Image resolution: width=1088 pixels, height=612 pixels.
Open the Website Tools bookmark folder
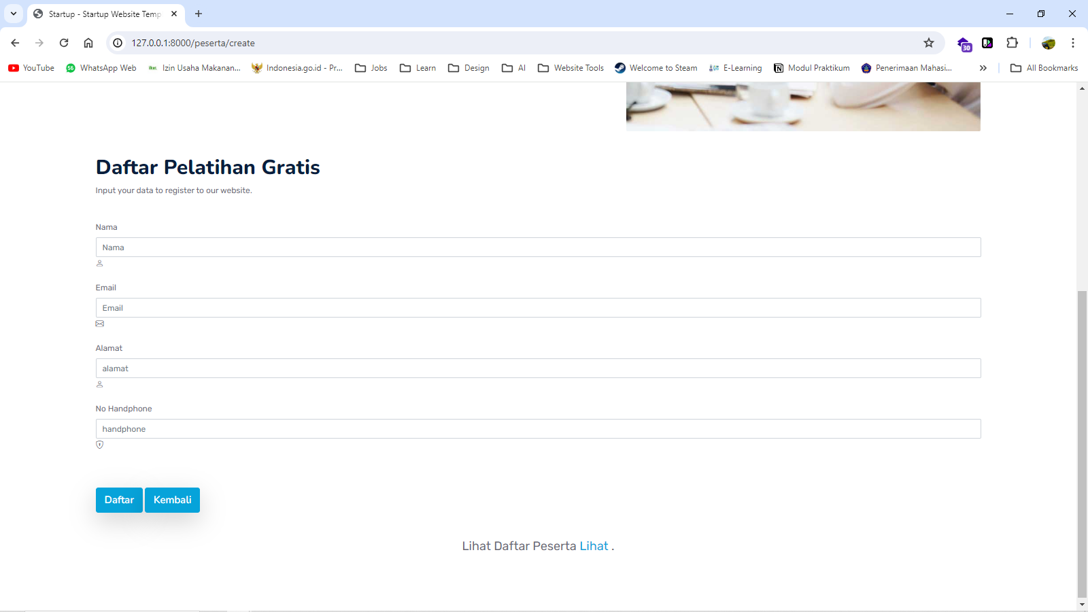(x=571, y=68)
